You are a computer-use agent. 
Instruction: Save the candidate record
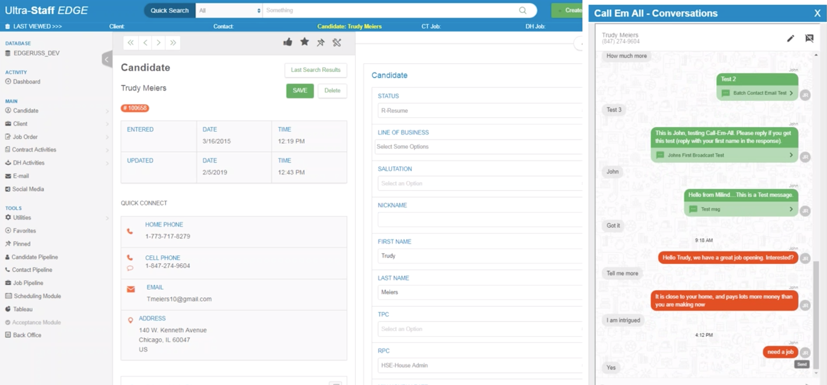tap(300, 90)
